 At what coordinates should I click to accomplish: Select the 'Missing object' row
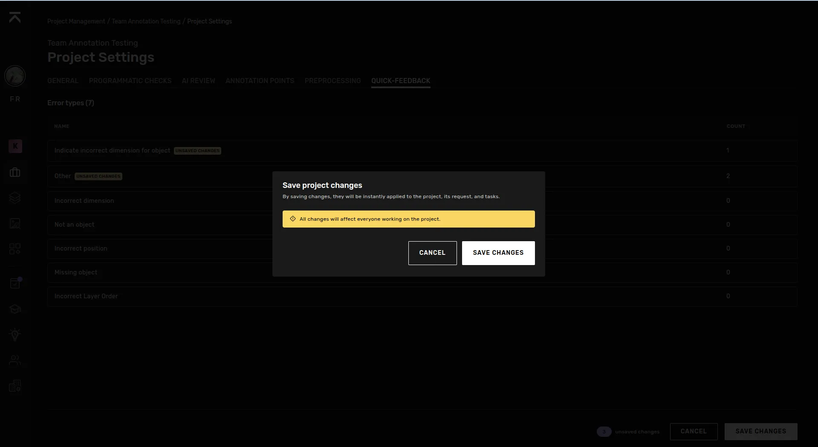(422, 272)
